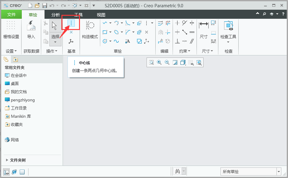
Task: Select the Spline curve tool
Action: pos(116,41)
